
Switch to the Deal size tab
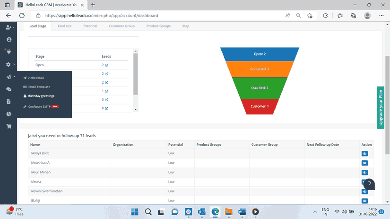coord(65,26)
